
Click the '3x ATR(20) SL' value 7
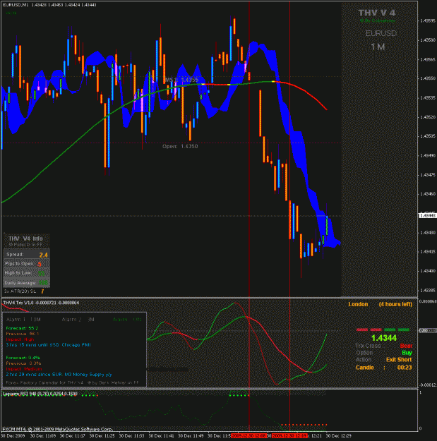(x=42, y=291)
